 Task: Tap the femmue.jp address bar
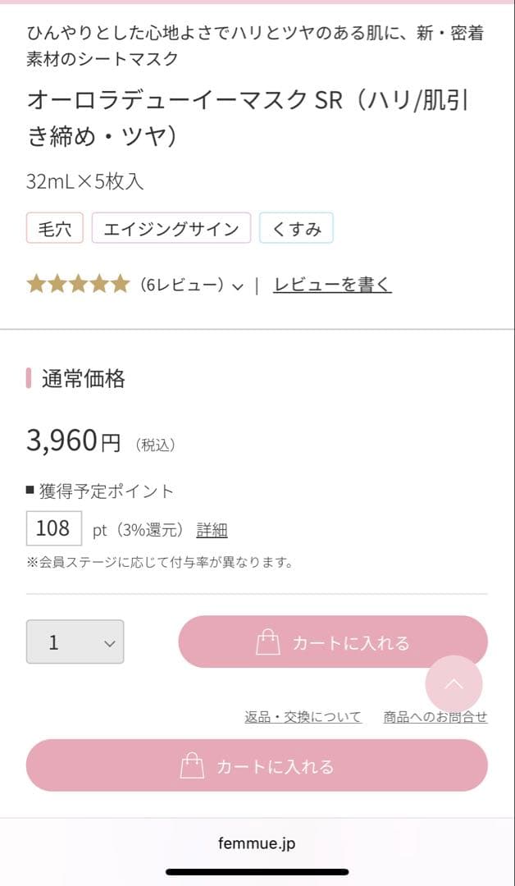tap(257, 843)
